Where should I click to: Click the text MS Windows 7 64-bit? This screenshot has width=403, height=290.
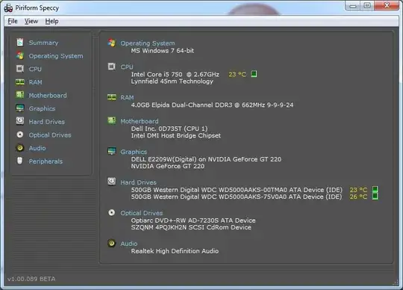[163, 51]
